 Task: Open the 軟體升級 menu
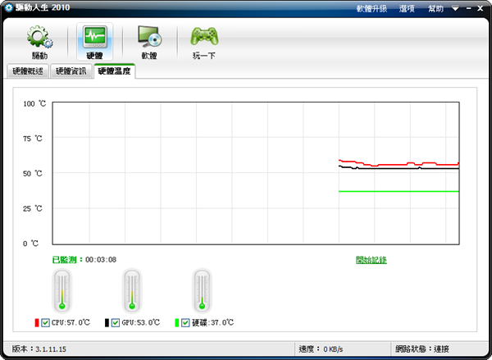pyautogui.click(x=371, y=8)
